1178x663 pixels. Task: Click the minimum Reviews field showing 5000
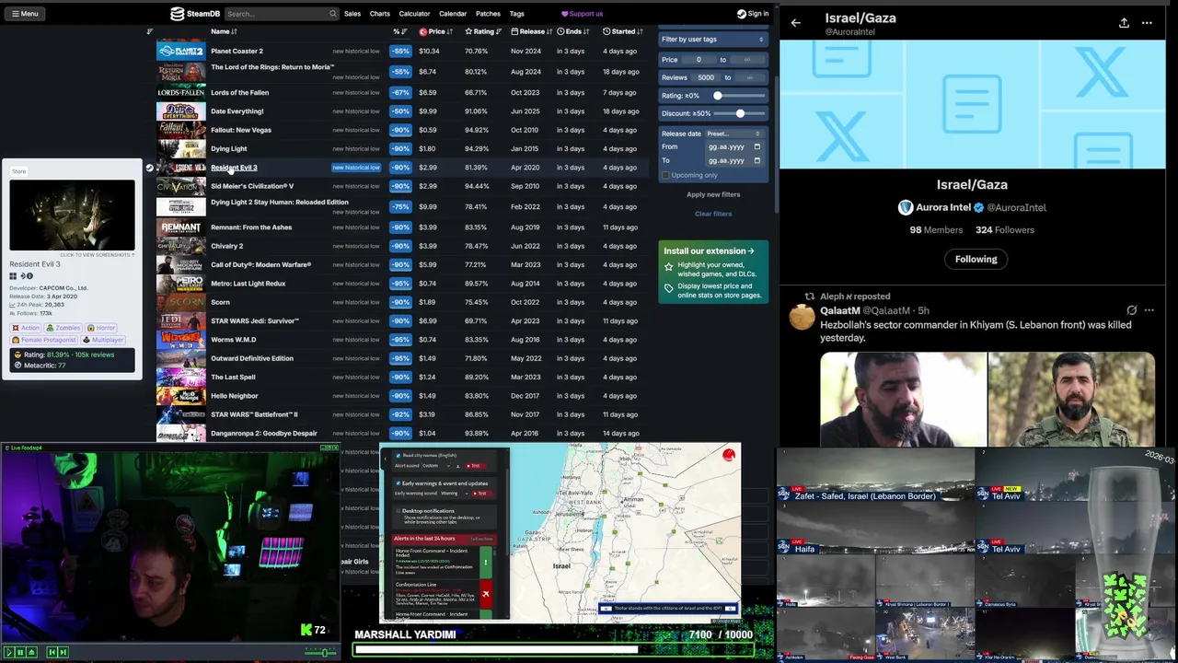click(x=706, y=77)
